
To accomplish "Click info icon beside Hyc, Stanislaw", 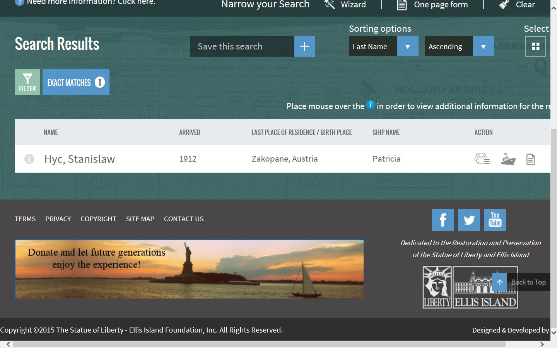I will [x=29, y=159].
